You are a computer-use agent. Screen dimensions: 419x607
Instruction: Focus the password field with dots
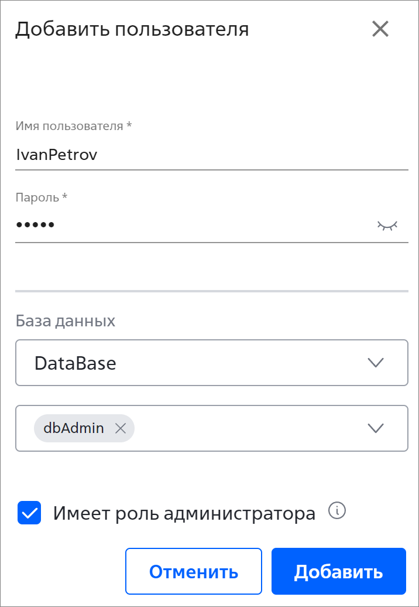(193, 225)
